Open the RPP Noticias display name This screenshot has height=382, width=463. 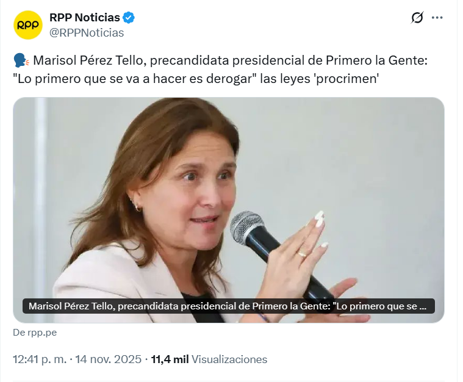[84, 18]
